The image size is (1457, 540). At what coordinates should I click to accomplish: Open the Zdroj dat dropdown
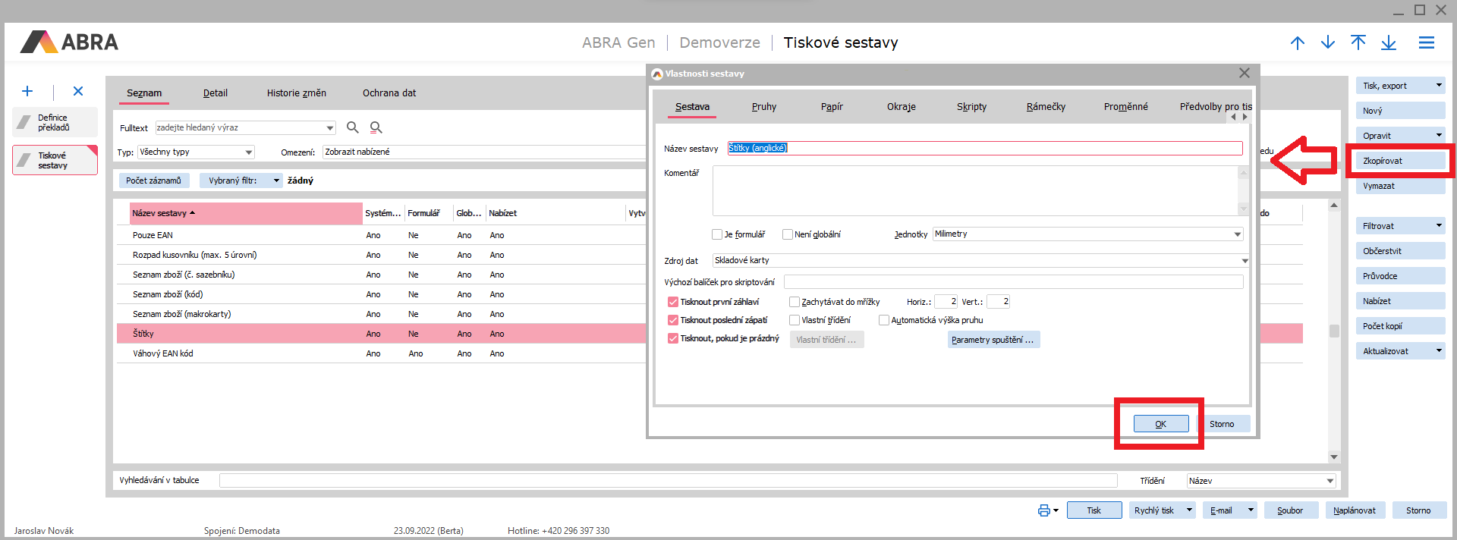point(1244,261)
